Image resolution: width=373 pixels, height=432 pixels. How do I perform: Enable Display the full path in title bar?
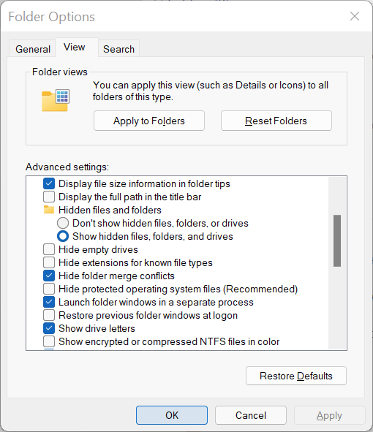[x=49, y=197]
